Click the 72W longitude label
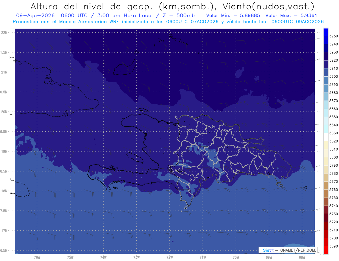Screen dimensions: 339x261 click(169, 257)
